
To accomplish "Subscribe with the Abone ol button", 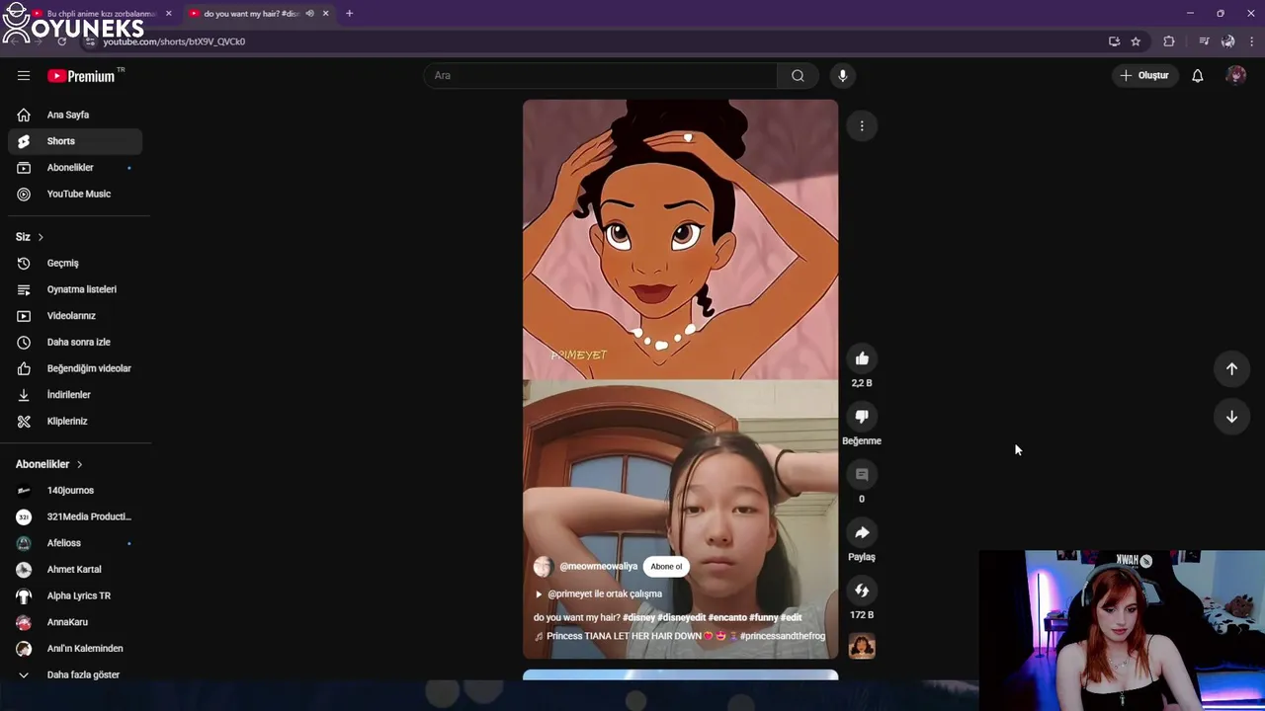I will pos(666,567).
